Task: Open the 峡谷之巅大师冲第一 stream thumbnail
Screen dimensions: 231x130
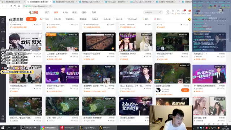Action: 173,42
